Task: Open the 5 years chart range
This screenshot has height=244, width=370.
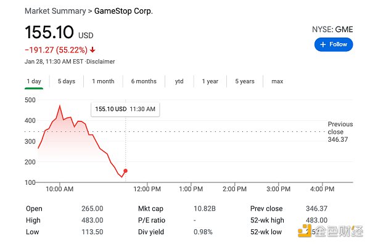Action: (245, 81)
